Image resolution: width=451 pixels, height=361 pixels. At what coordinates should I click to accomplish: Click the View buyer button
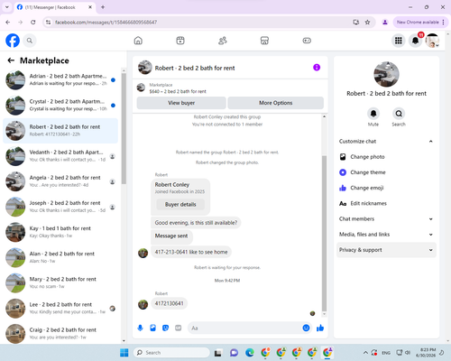tap(181, 103)
